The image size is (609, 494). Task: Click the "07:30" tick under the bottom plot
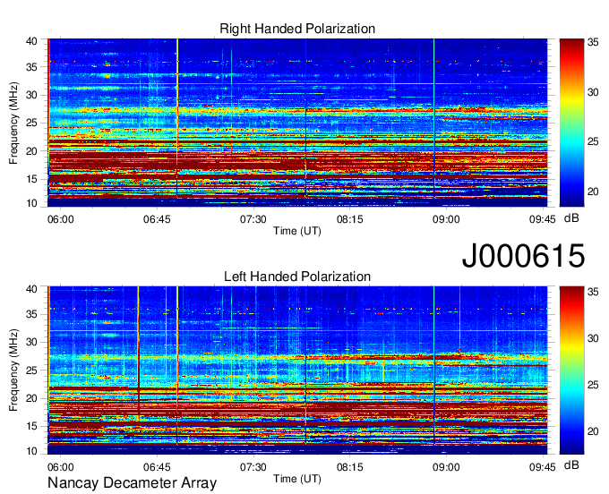(253, 467)
